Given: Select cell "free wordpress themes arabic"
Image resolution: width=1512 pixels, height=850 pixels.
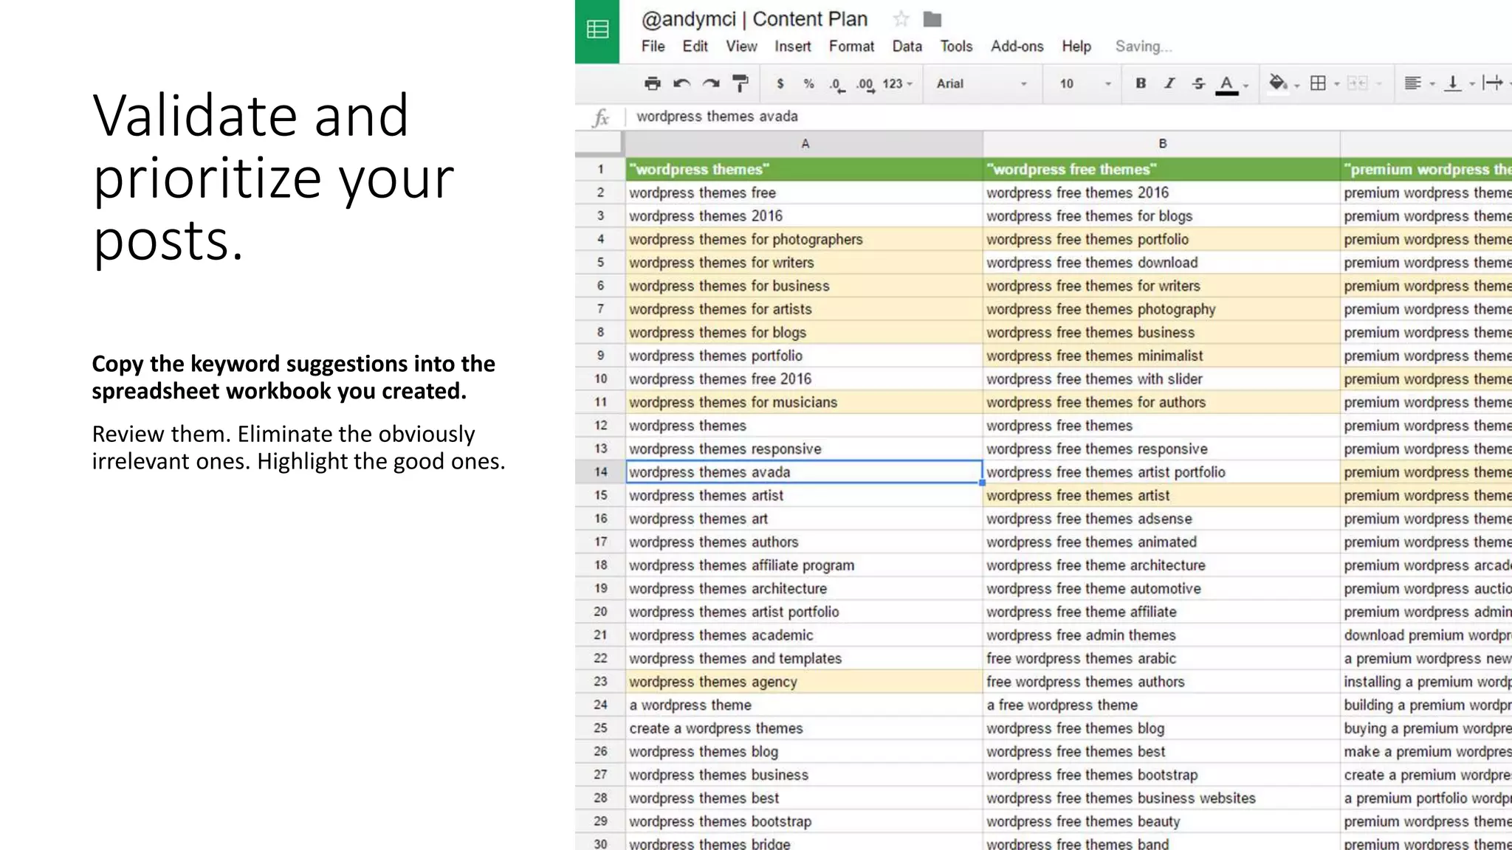Looking at the screenshot, I should (1161, 658).
